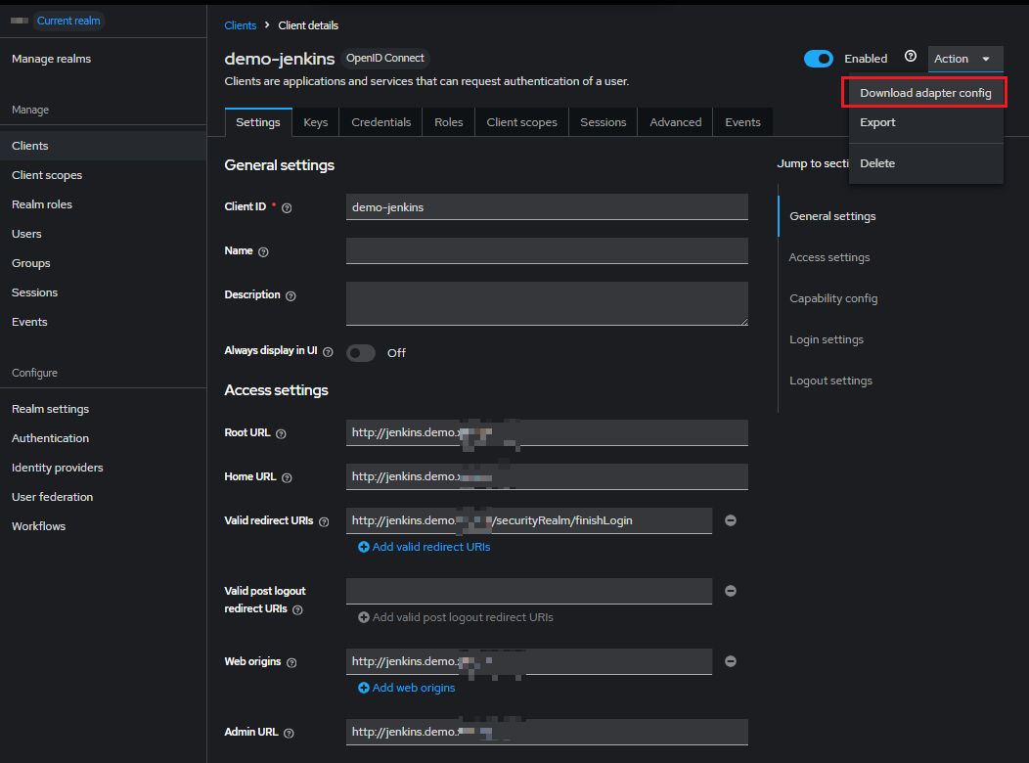Open Events in the sidebar
Screen dimensions: 1029x763
tap(103, 322)
